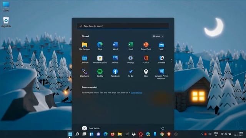The width and height of the screenshot is (246, 138).
Task: Open File Explorer folder on taskbar
Action: tap(120, 134)
